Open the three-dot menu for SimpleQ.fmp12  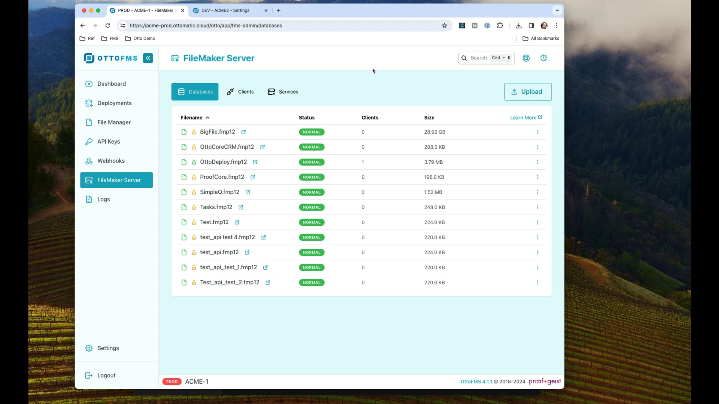[537, 192]
